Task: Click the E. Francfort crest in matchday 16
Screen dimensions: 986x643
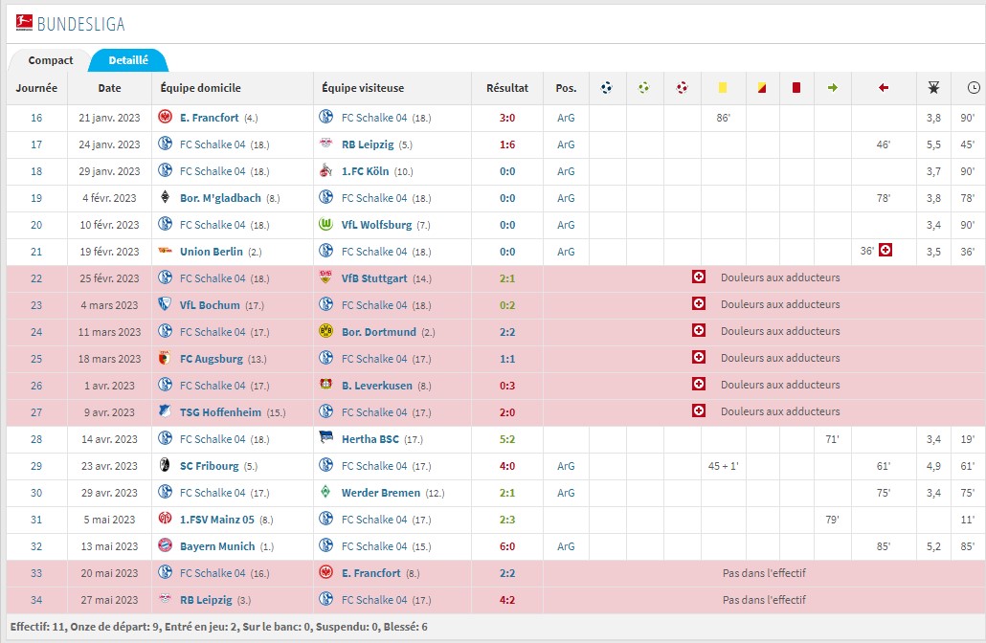Action: tap(166, 117)
